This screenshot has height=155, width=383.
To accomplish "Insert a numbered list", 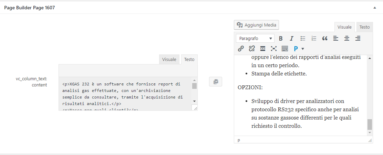I will pyautogui.click(x=314, y=39).
